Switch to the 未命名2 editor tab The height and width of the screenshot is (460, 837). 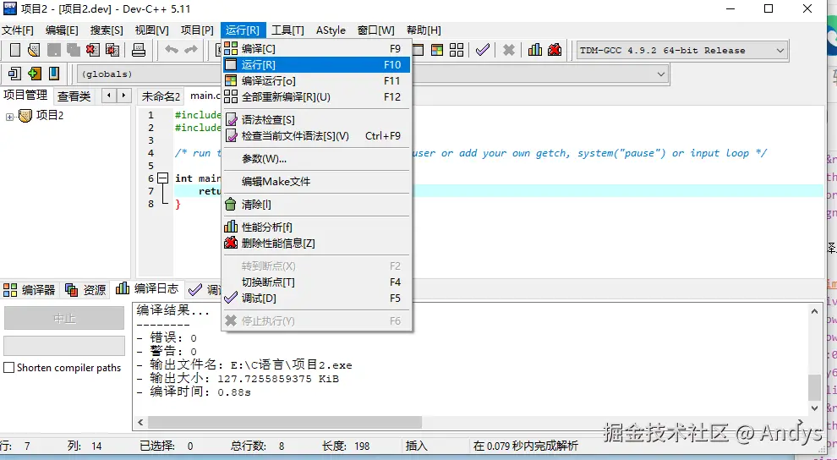tap(161, 96)
